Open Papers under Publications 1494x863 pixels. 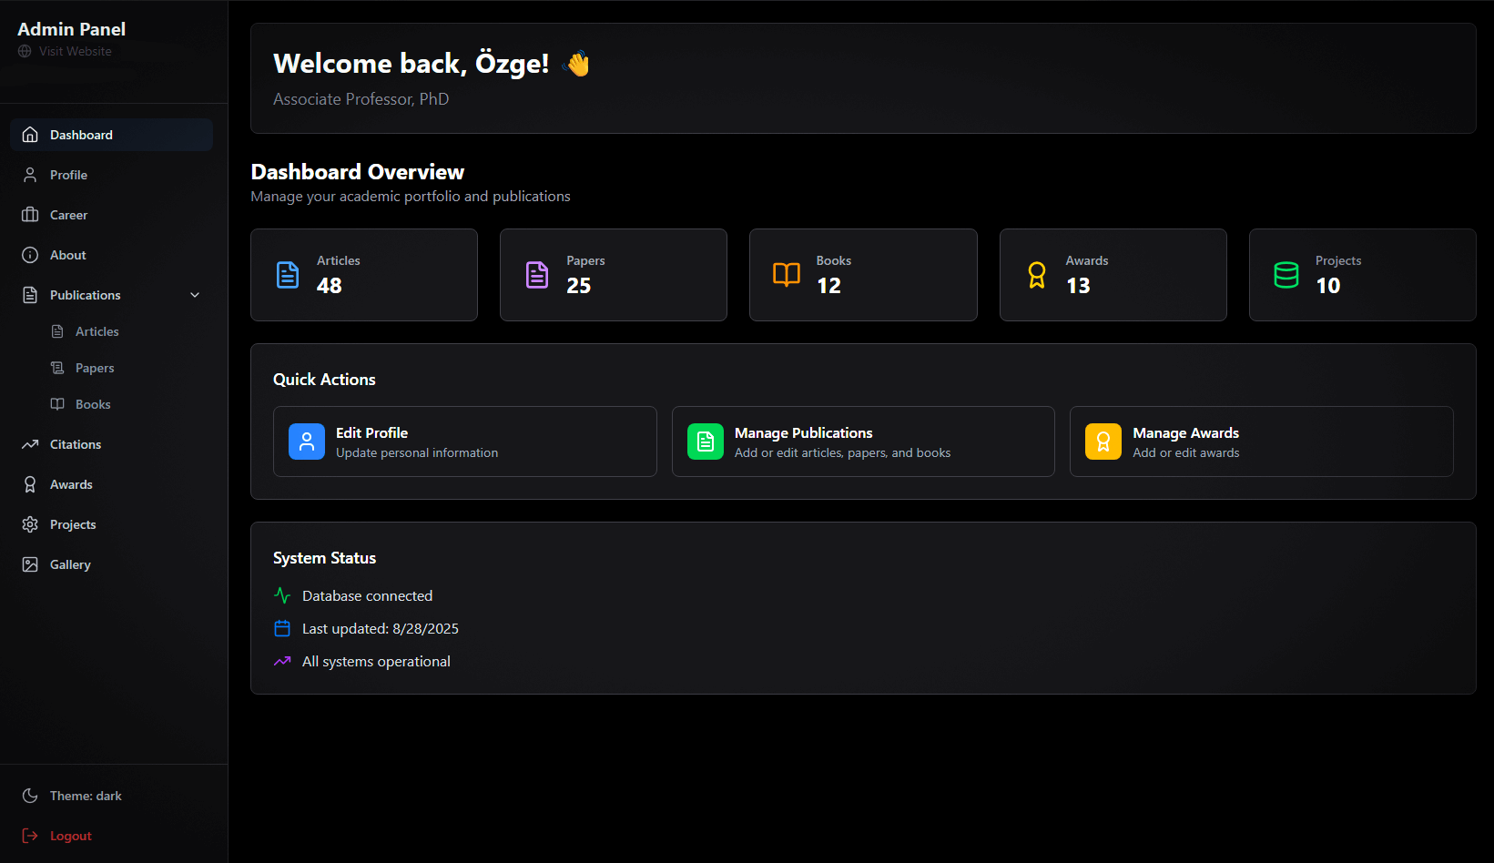point(127,368)
